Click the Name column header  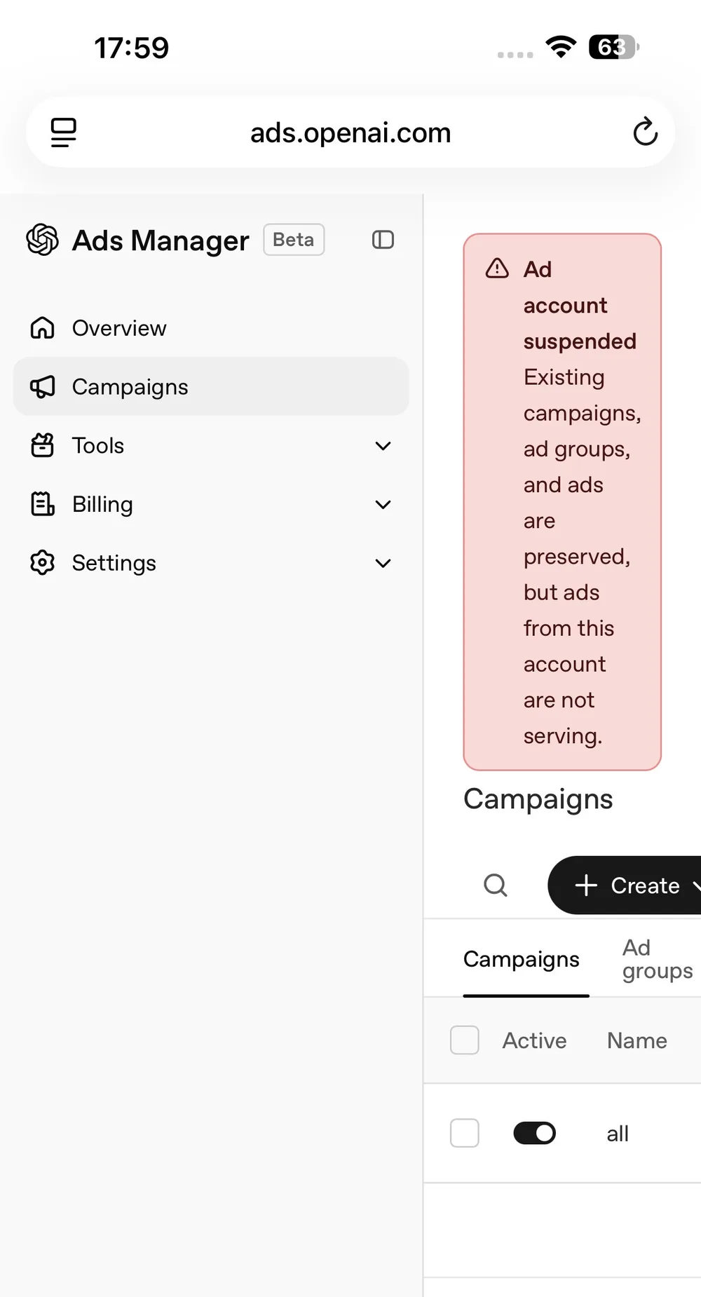[x=637, y=1040]
